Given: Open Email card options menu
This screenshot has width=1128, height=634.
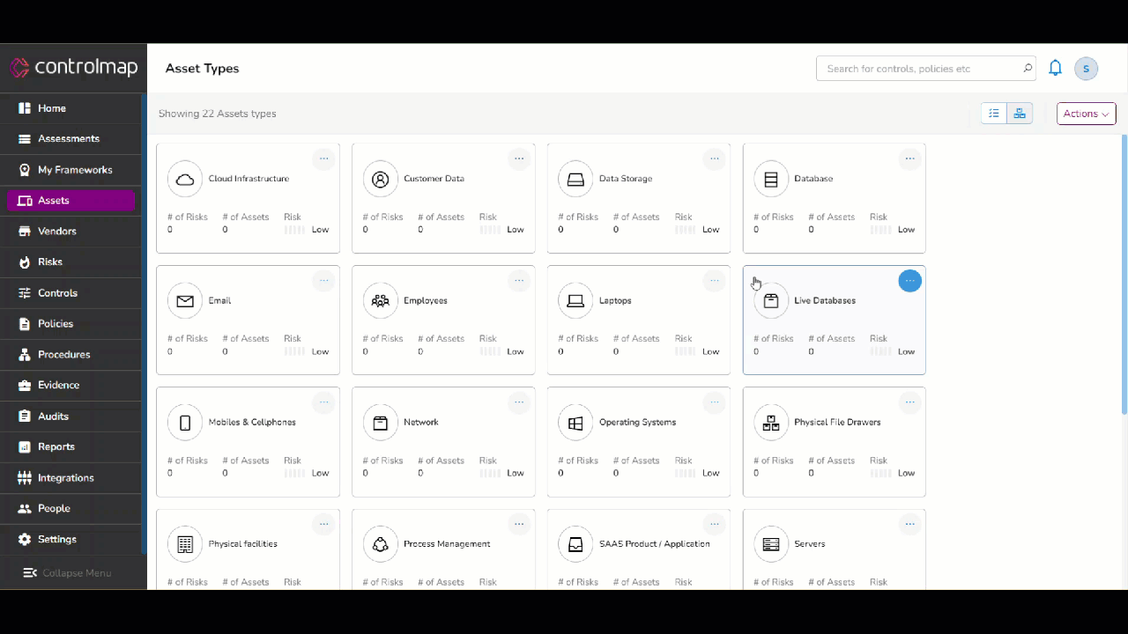Looking at the screenshot, I should [324, 281].
